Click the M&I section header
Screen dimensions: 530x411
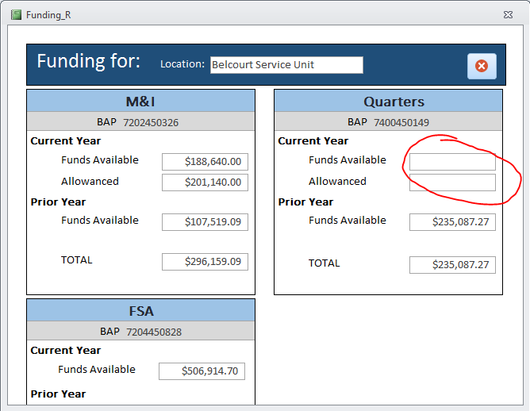[140, 101]
